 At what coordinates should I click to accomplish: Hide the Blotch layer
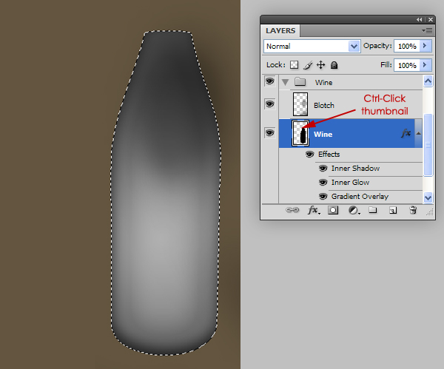pyautogui.click(x=269, y=104)
